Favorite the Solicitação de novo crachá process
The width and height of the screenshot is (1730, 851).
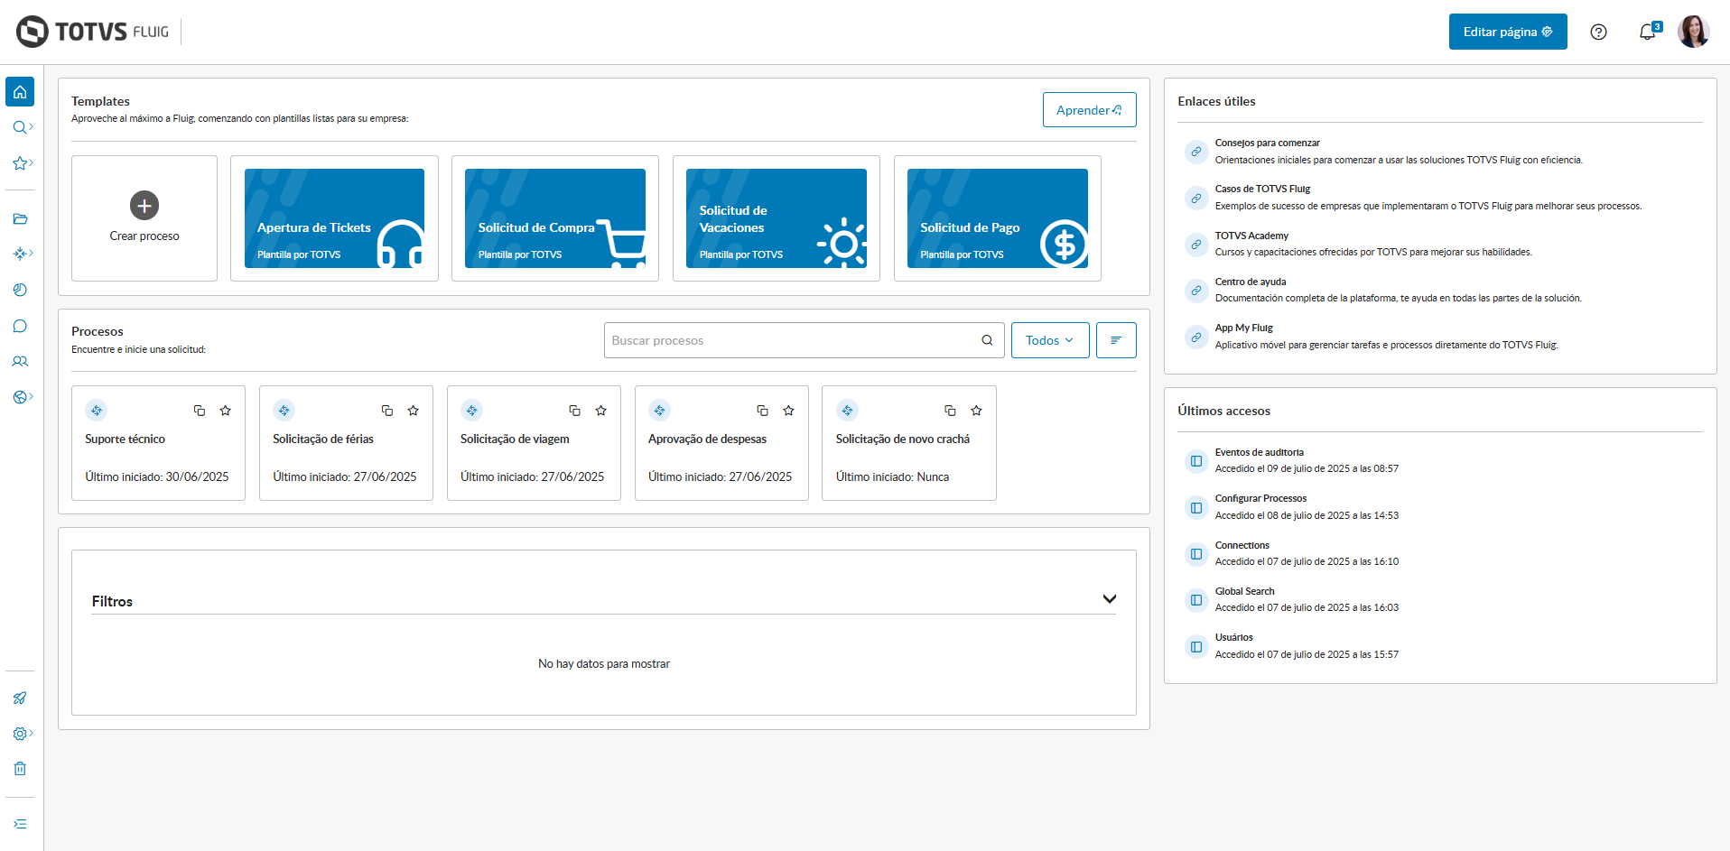[976, 411]
